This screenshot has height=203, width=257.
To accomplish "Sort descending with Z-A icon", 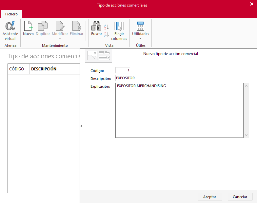I will point(107,34).
